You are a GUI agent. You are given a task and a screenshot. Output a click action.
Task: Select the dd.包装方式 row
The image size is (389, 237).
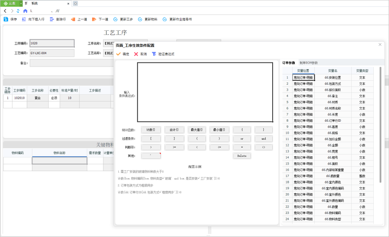328,84
